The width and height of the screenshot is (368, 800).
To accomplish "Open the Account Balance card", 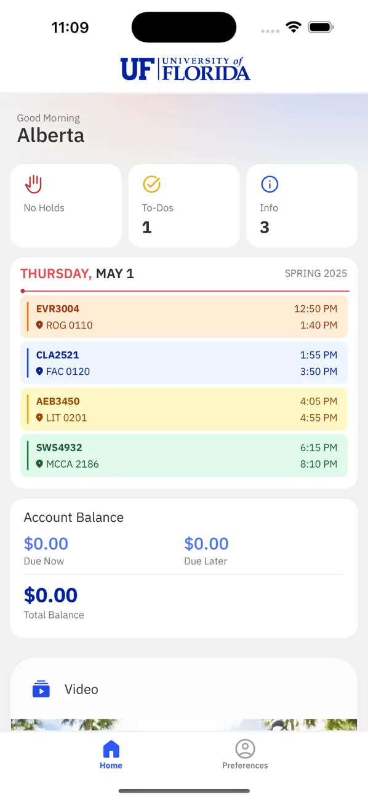I will [x=184, y=568].
